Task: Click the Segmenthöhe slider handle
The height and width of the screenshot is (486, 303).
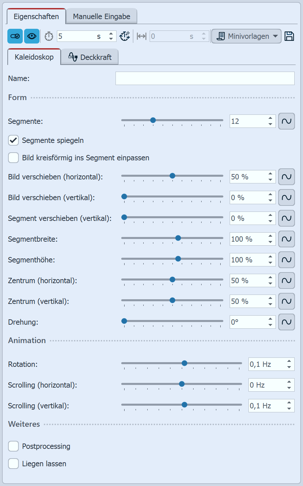Action: point(178,259)
